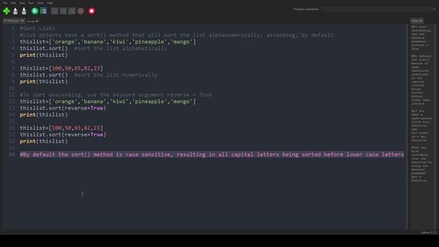
Task: Click the Open file toolbar icon
Action: point(15,11)
